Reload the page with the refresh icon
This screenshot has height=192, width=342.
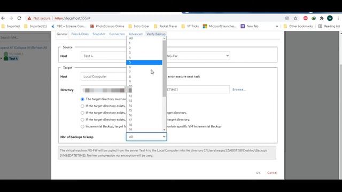19,18
